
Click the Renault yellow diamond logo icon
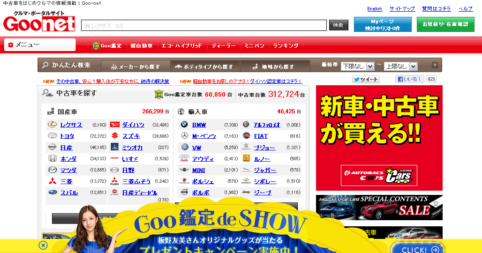(x=246, y=158)
